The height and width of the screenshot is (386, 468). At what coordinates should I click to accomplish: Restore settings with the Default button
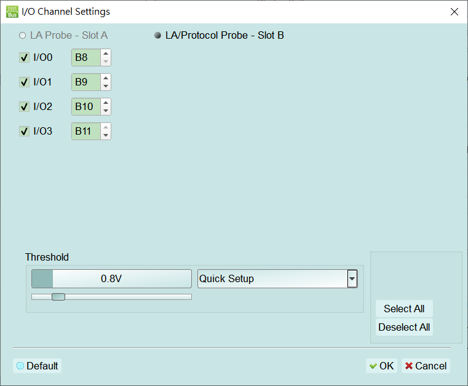[x=38, y=366]
